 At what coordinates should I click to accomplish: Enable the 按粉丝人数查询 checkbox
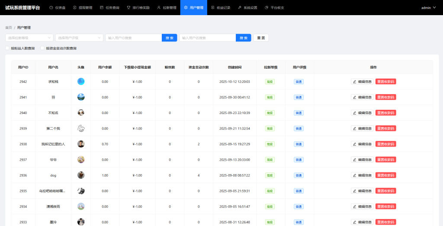click(x=7, y=48)
